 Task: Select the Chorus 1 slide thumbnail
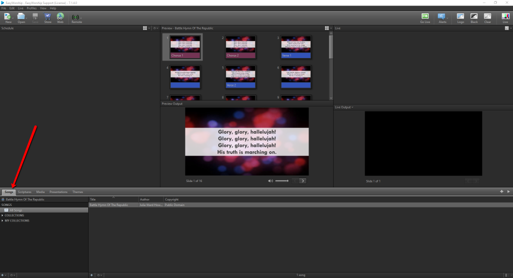(185, 47)
